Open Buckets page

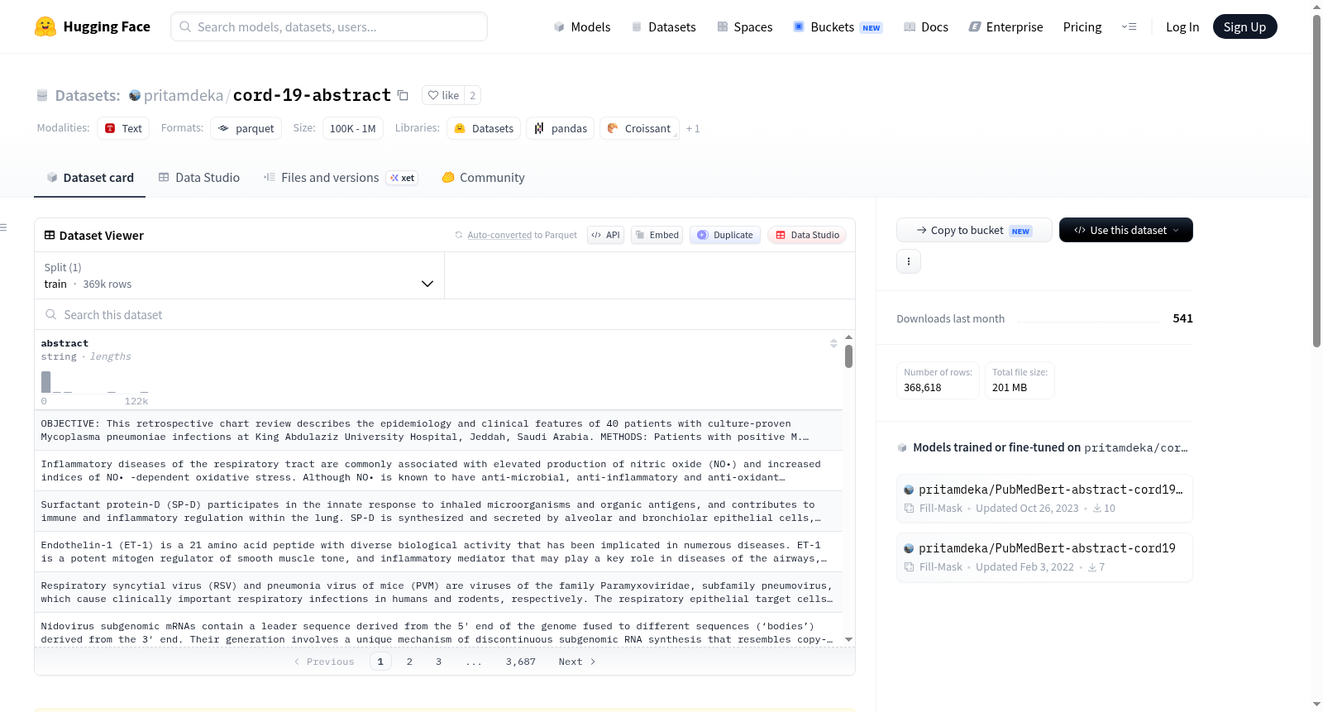tap(837, 26)
